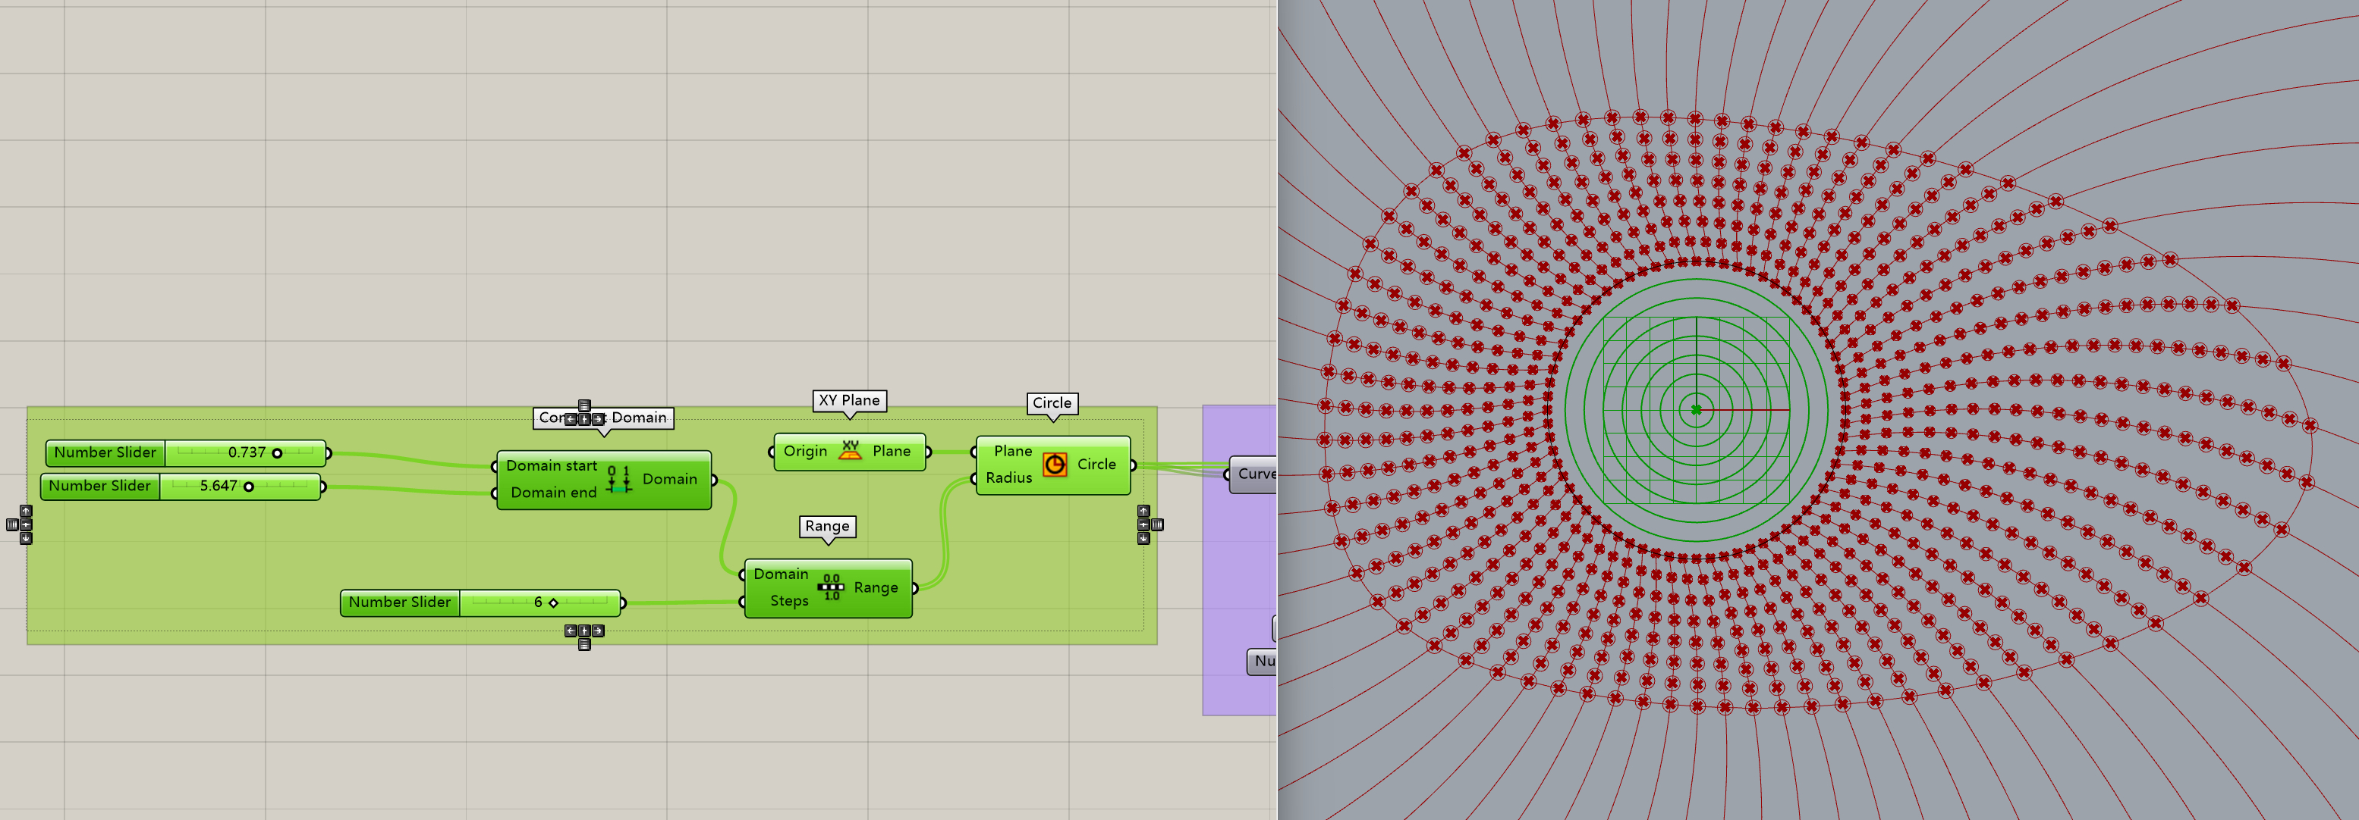Click align-left arrow above Construct Domain label
The image size is (2359, 820).
571,418
